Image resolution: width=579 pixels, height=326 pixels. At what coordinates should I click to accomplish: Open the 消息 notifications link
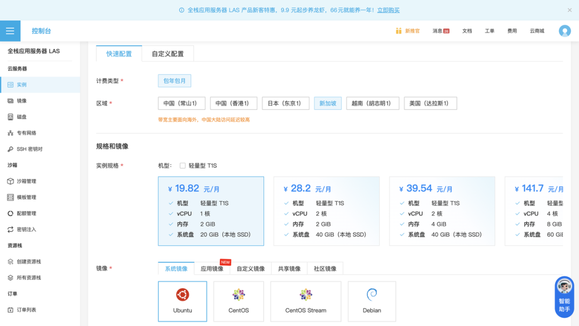point(441,31)
